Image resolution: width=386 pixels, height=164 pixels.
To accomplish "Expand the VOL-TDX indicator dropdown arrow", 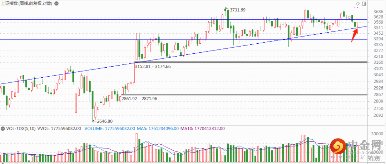I will [x=3, y=129].
